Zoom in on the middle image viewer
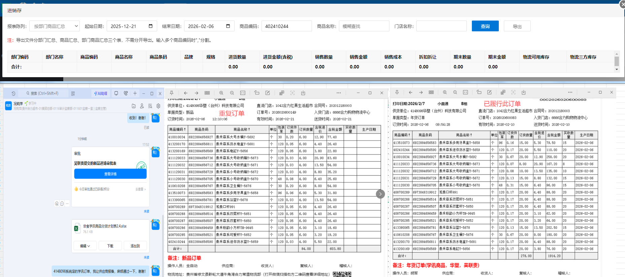 point(221,93)
